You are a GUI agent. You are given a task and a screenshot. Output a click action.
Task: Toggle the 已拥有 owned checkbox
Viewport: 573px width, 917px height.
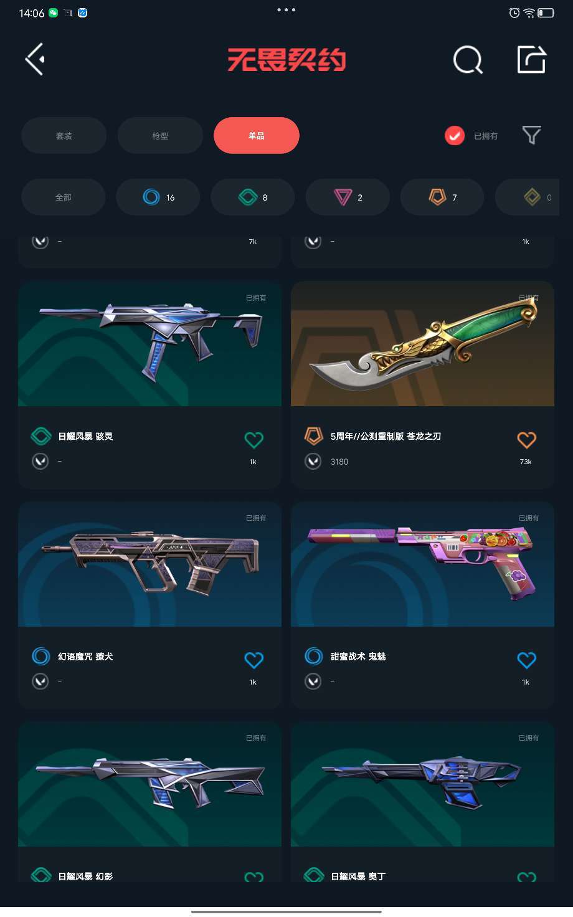tap(455, 135)
